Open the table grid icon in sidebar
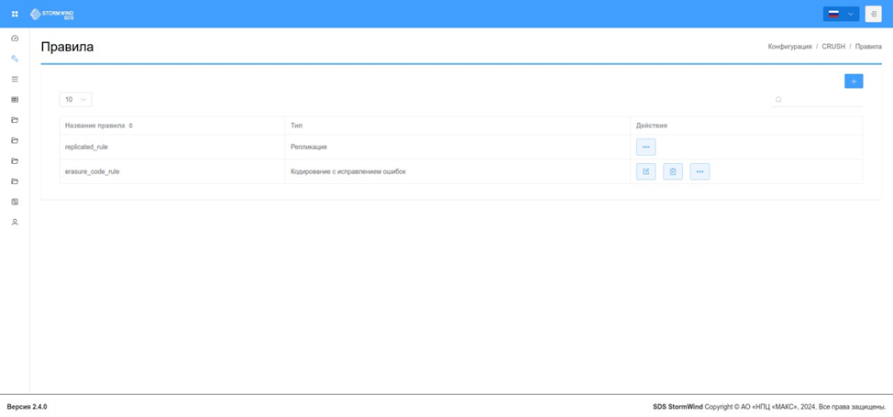 [15, 100]
